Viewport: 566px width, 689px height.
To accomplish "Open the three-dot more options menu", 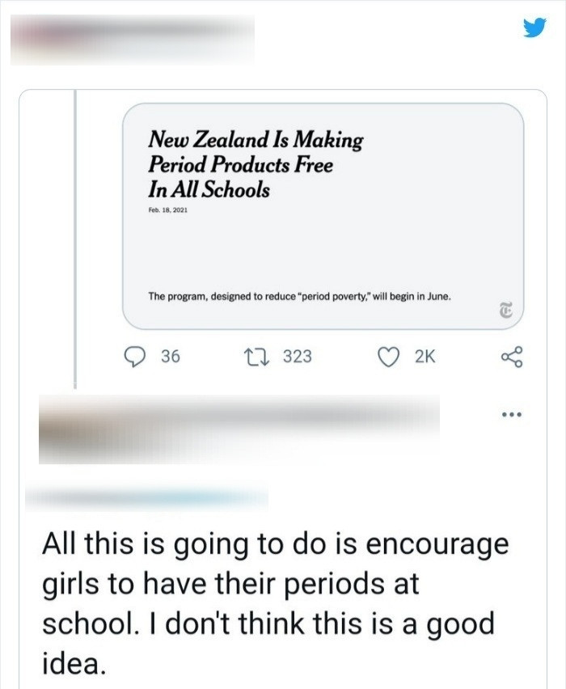I will pyautogui.click(x=511, y=417).
